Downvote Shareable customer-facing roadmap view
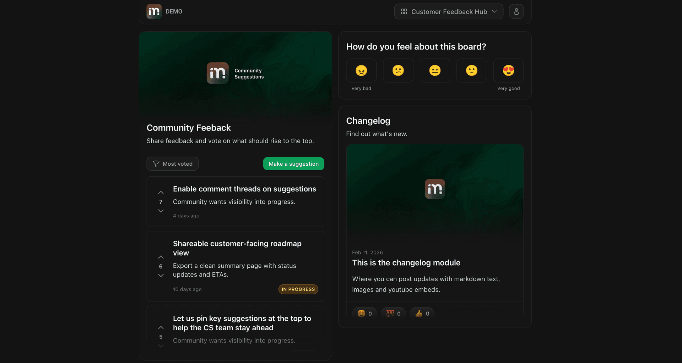 pos(161,276)
